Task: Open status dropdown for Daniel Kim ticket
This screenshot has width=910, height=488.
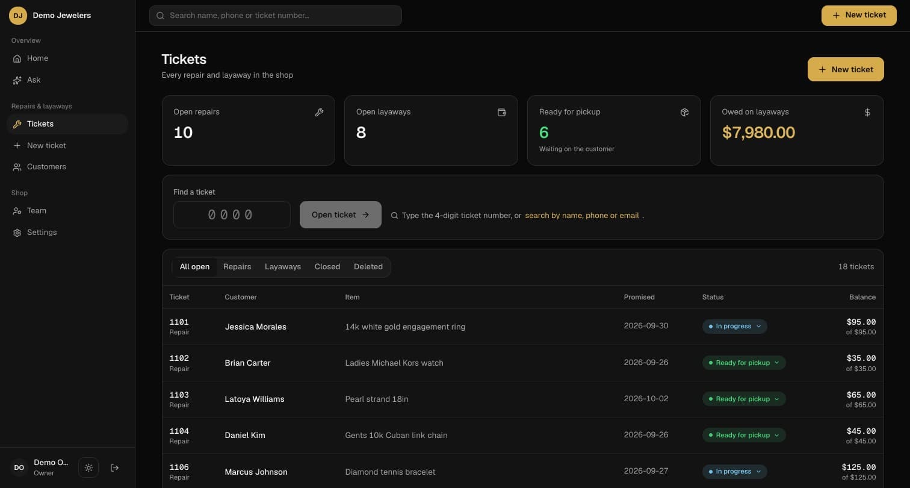Action: pyautogui.click(x=744, y=435)
